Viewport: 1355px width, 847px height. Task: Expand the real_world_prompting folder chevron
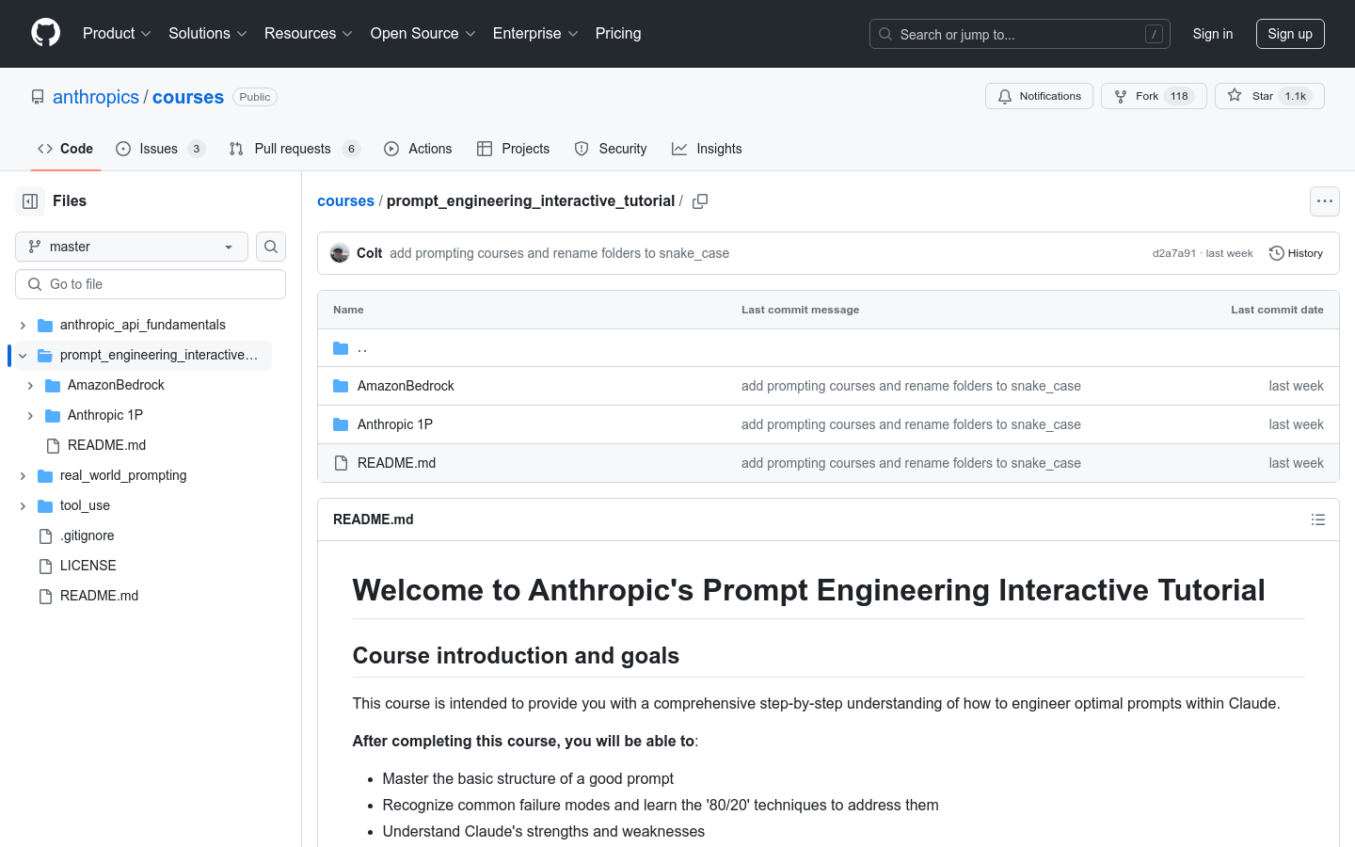click(x=23, y=475)
